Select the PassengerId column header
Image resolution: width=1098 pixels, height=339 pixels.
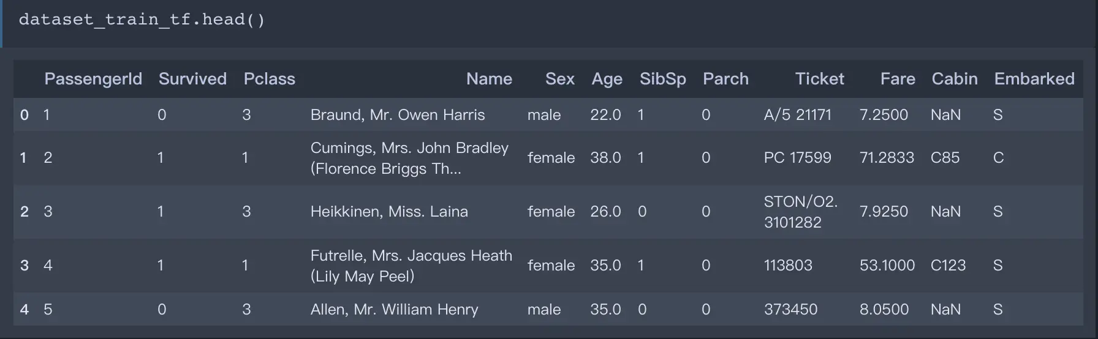tap(93, 79)
